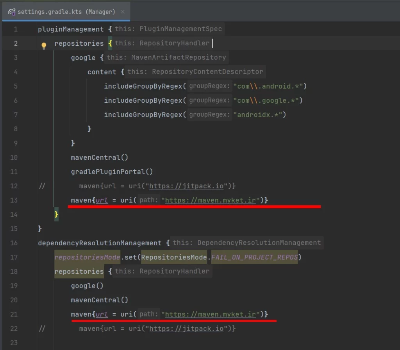Viewport: 400px width, 350px height.
Task: Click the url property on line 13
Action: [102, 200]
